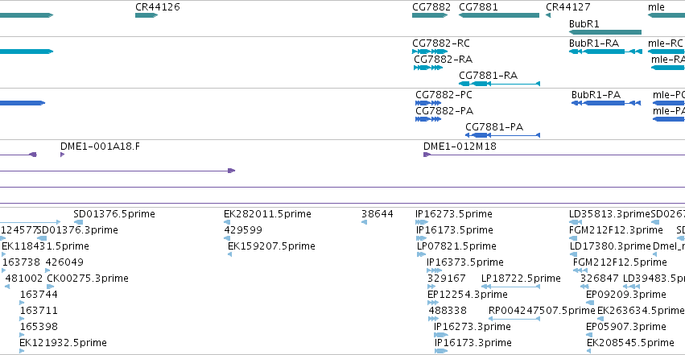Click the LD35813.3prime EST glyph
The height and width of the screenshot is (355, 685).
pos(576,222)
